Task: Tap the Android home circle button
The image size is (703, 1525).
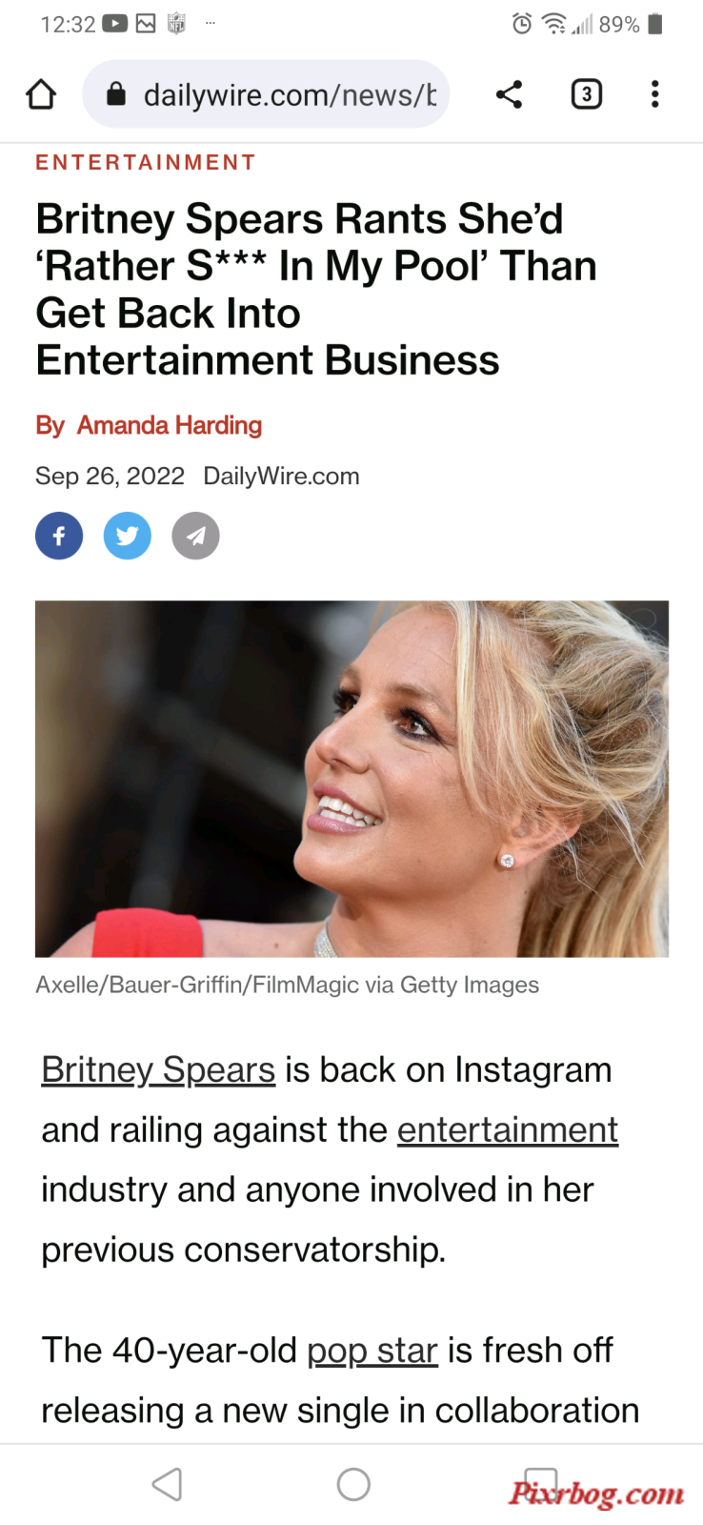Action: [x=353, y=1484]
